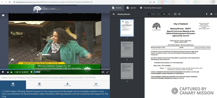Screen dimensions: 217x98
Task: Go back using the browser back arrow
Action: tap(2, 2)
